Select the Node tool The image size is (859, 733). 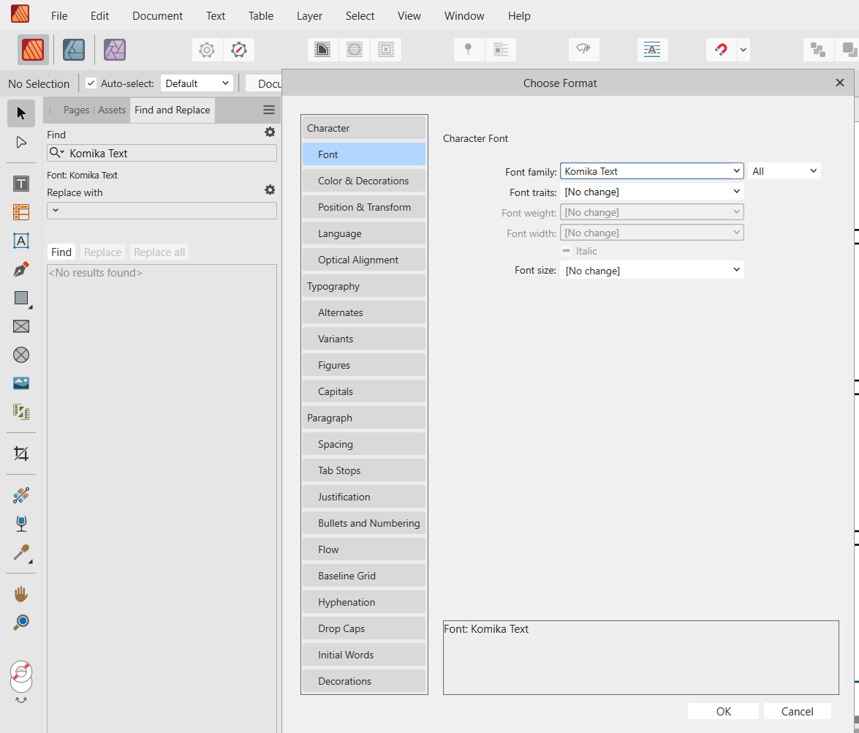[x=21, y=143]
